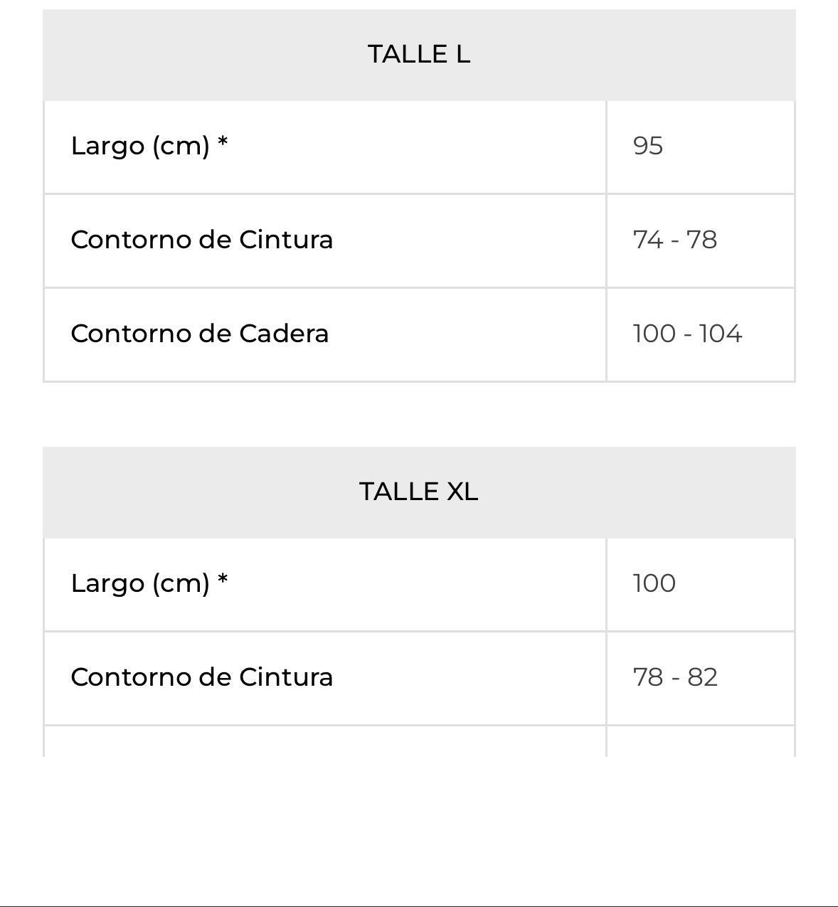Image resolution: width=838 pixels, height=907 pixels.
Task: Select the Contorno de Cadera row label
Action: 199,334
